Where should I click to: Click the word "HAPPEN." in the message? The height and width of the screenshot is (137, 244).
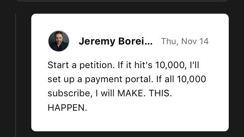(x=67, y=108)
